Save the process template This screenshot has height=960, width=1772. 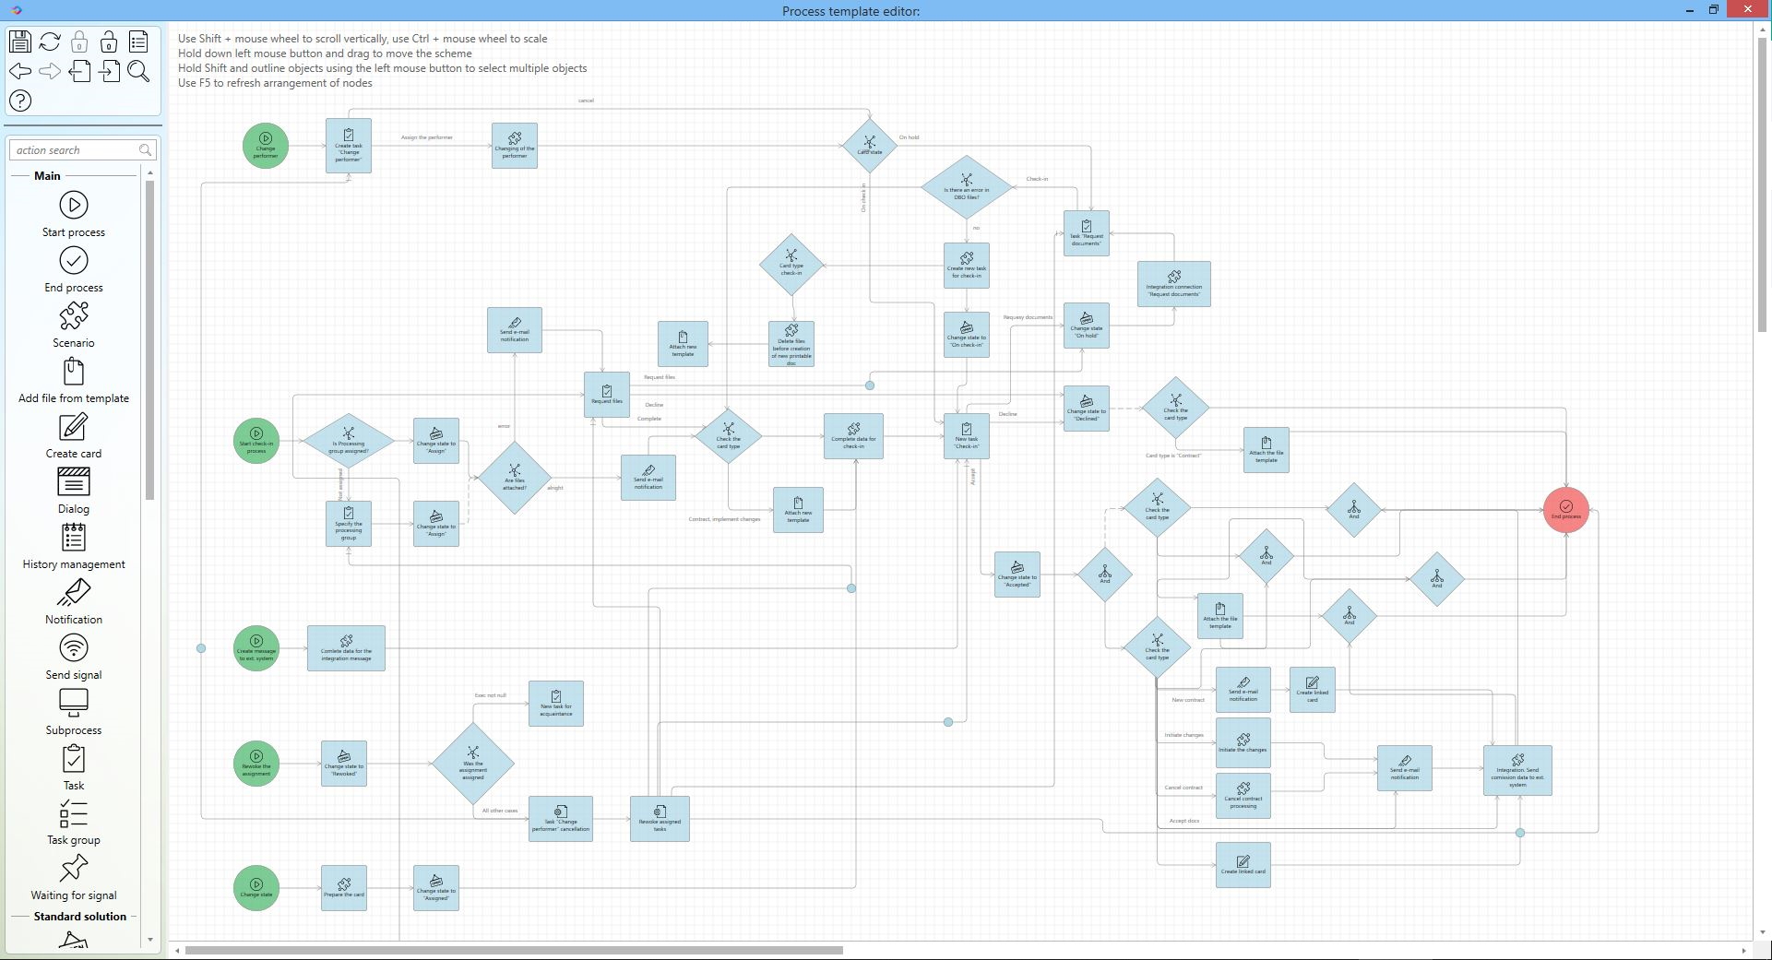click(18, 41)
